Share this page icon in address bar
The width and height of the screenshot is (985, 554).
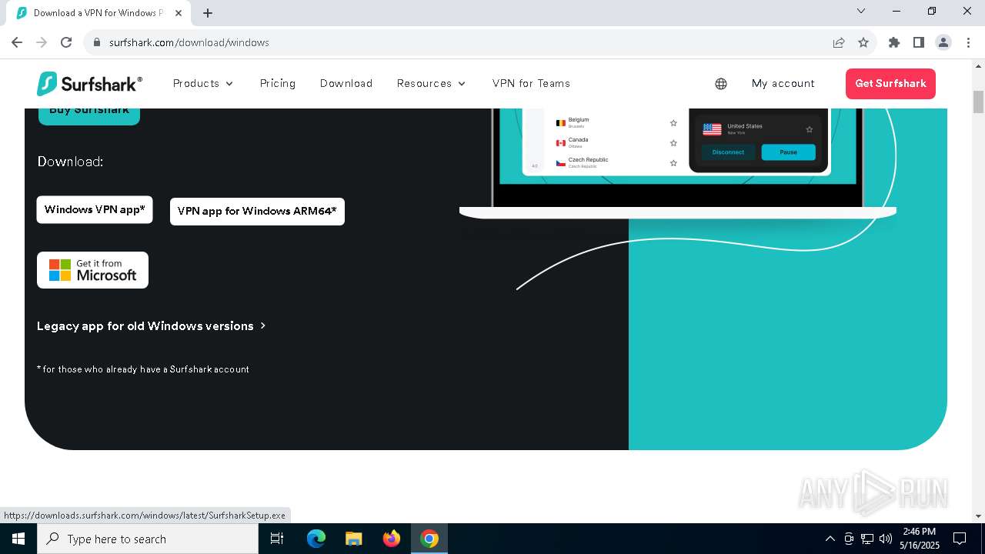click(x=839, y=42)
